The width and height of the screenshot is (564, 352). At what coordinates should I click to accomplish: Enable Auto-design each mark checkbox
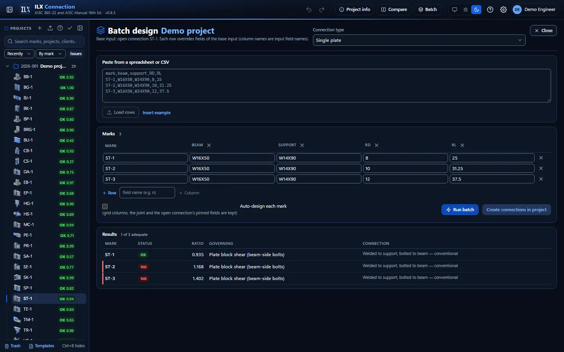(105, 207)
